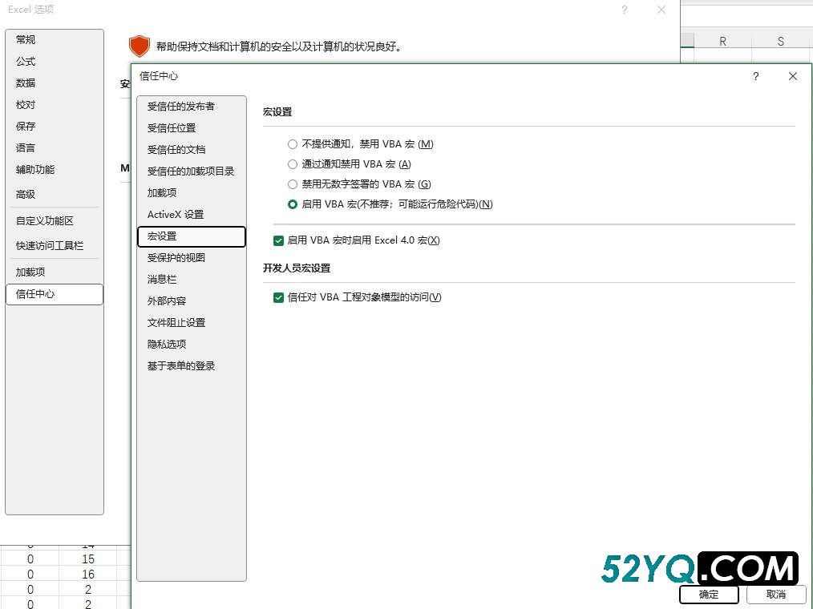
Task: Open 加载项 tab in Trust Center
Action: (192, 193)
